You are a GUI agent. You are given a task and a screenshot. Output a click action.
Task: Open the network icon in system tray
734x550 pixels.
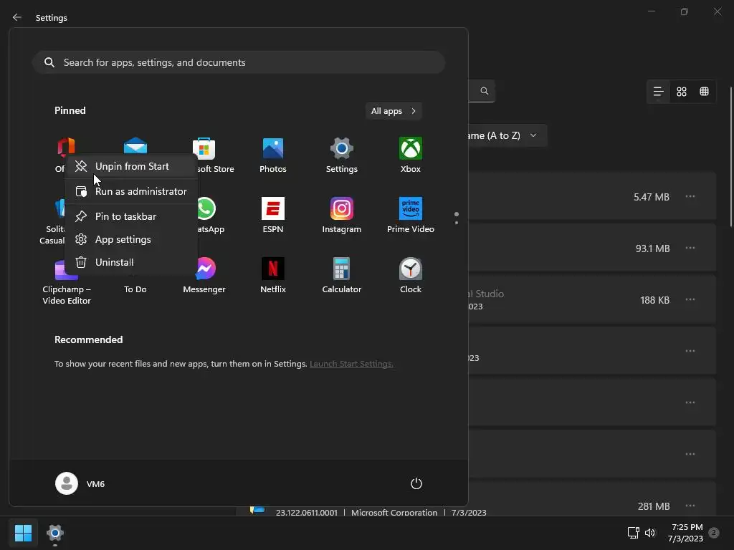tap(633, 533)
